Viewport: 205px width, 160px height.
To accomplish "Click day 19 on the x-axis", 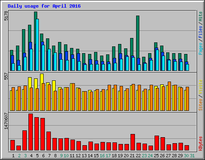I will 120,156.
